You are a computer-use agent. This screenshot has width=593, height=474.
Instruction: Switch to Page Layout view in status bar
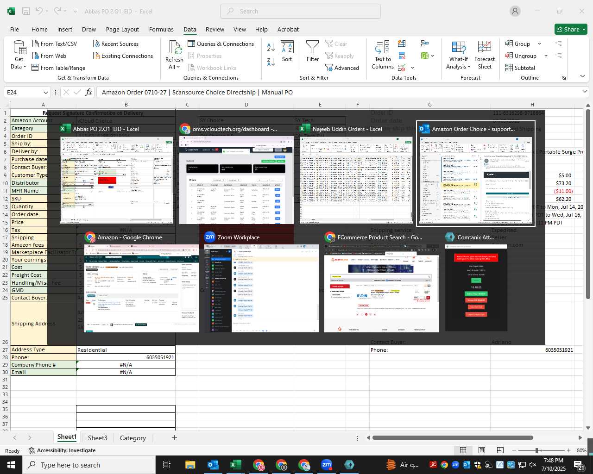481,450
